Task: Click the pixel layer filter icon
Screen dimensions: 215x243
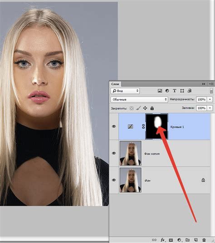Action: coord(160,91)
